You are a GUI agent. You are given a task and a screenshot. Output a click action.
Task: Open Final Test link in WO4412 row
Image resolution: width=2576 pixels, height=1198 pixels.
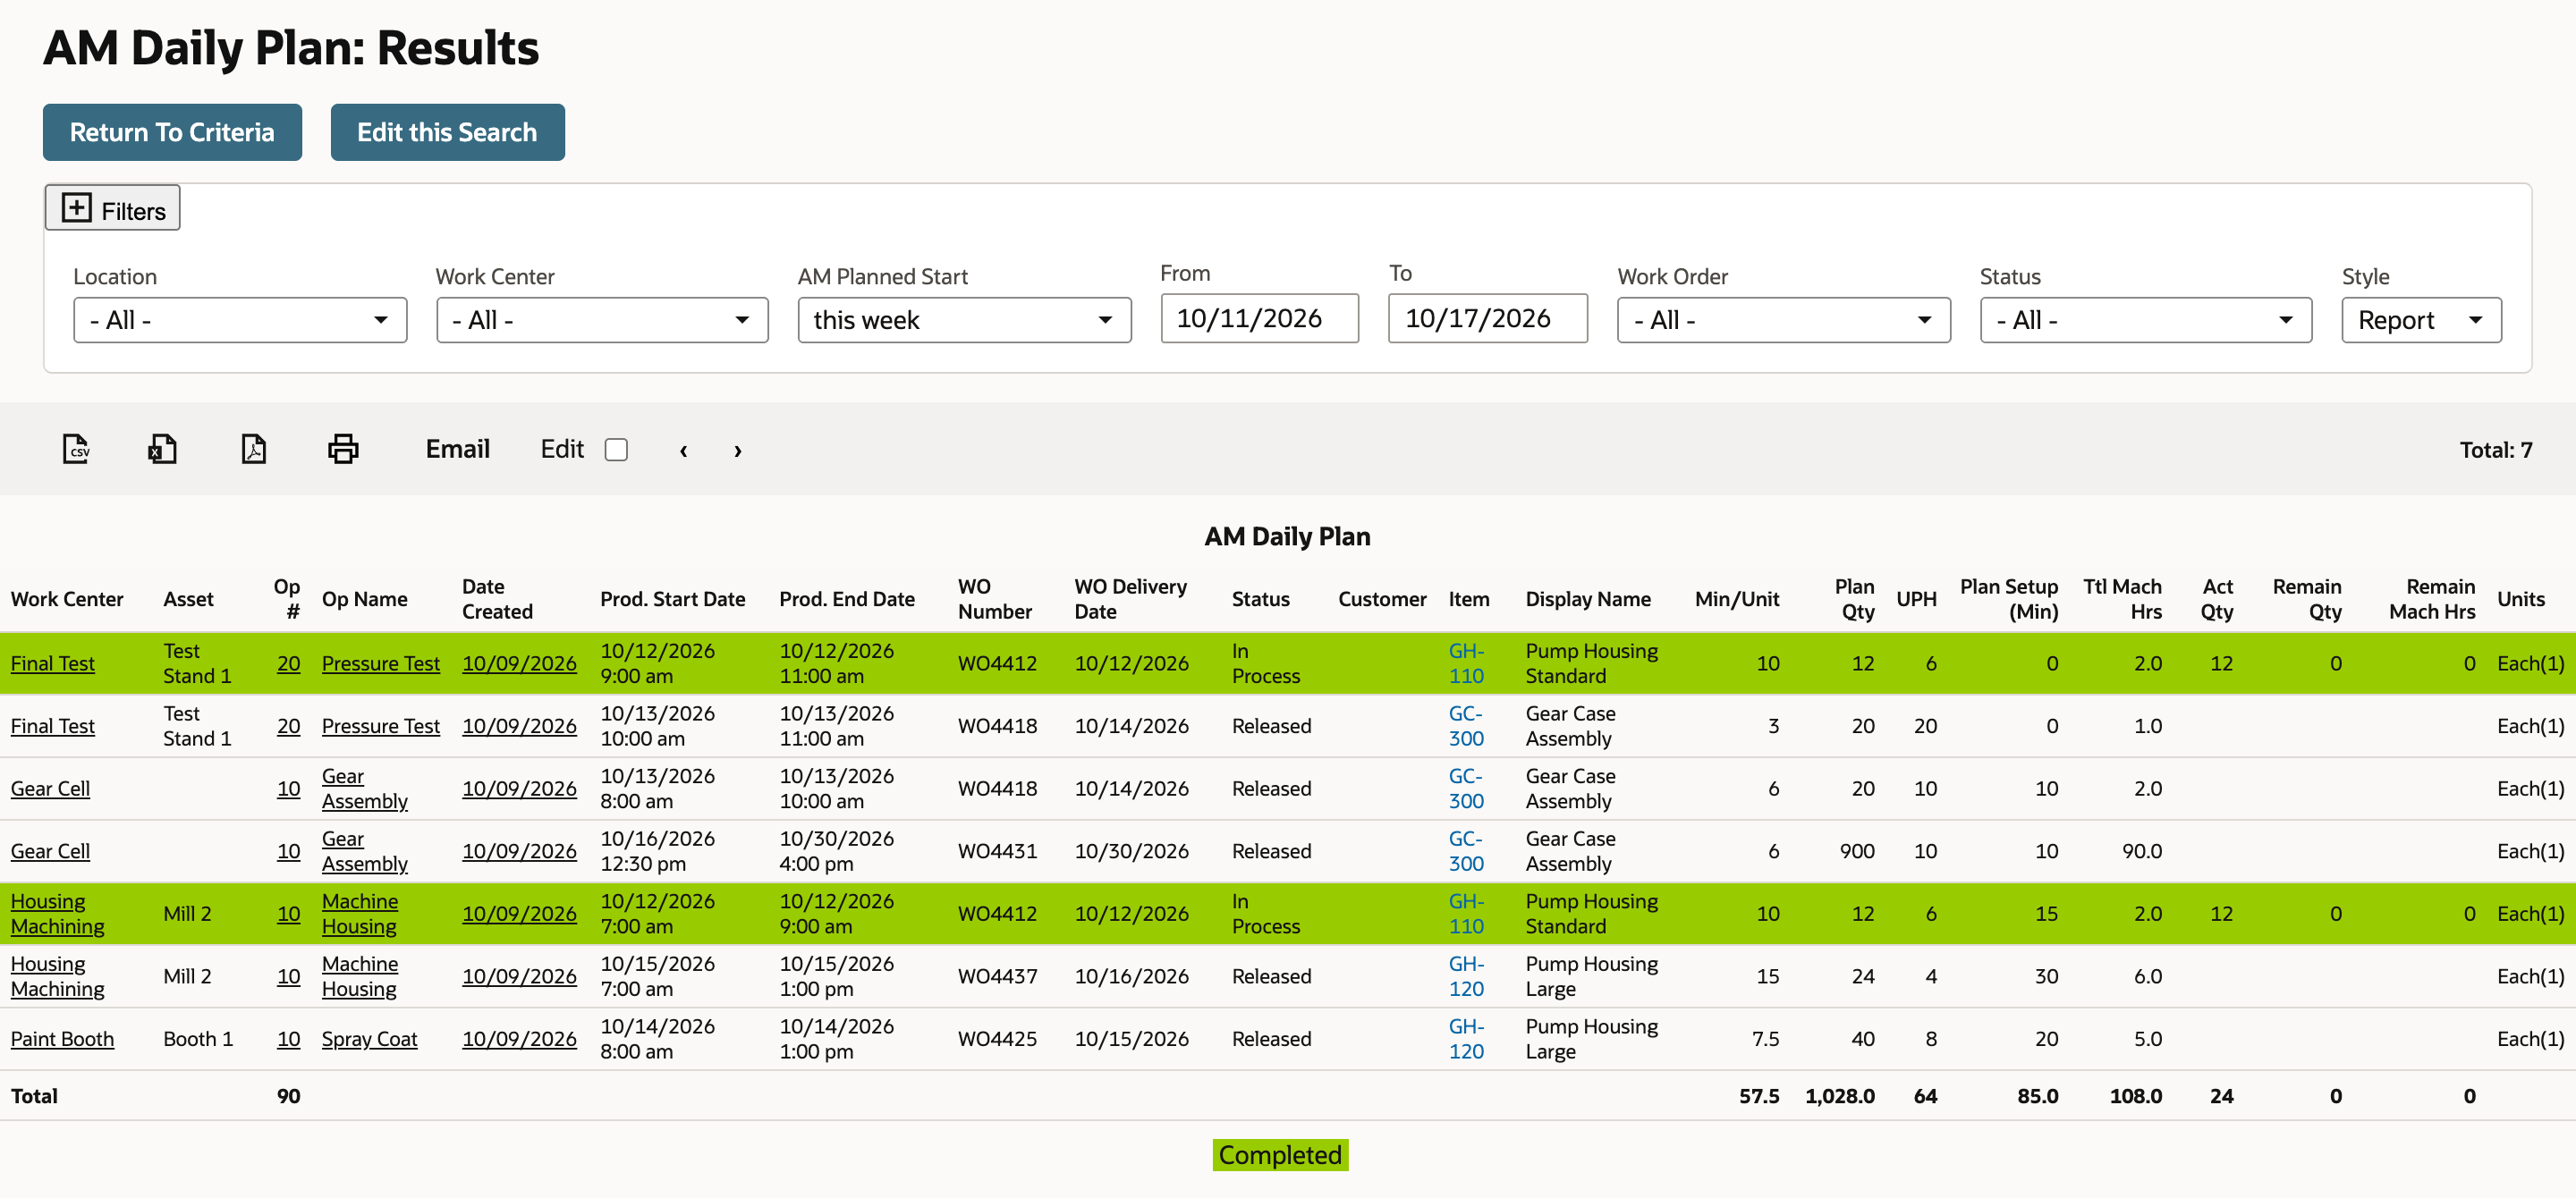(x=53, y=663)
